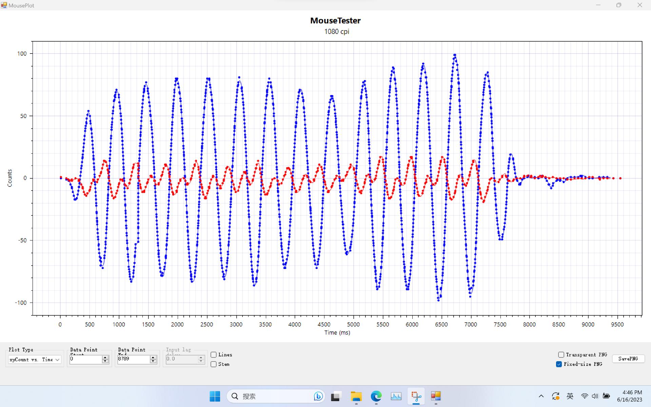
Task: Check the Transparent PNG option
Action: [561, 355]
